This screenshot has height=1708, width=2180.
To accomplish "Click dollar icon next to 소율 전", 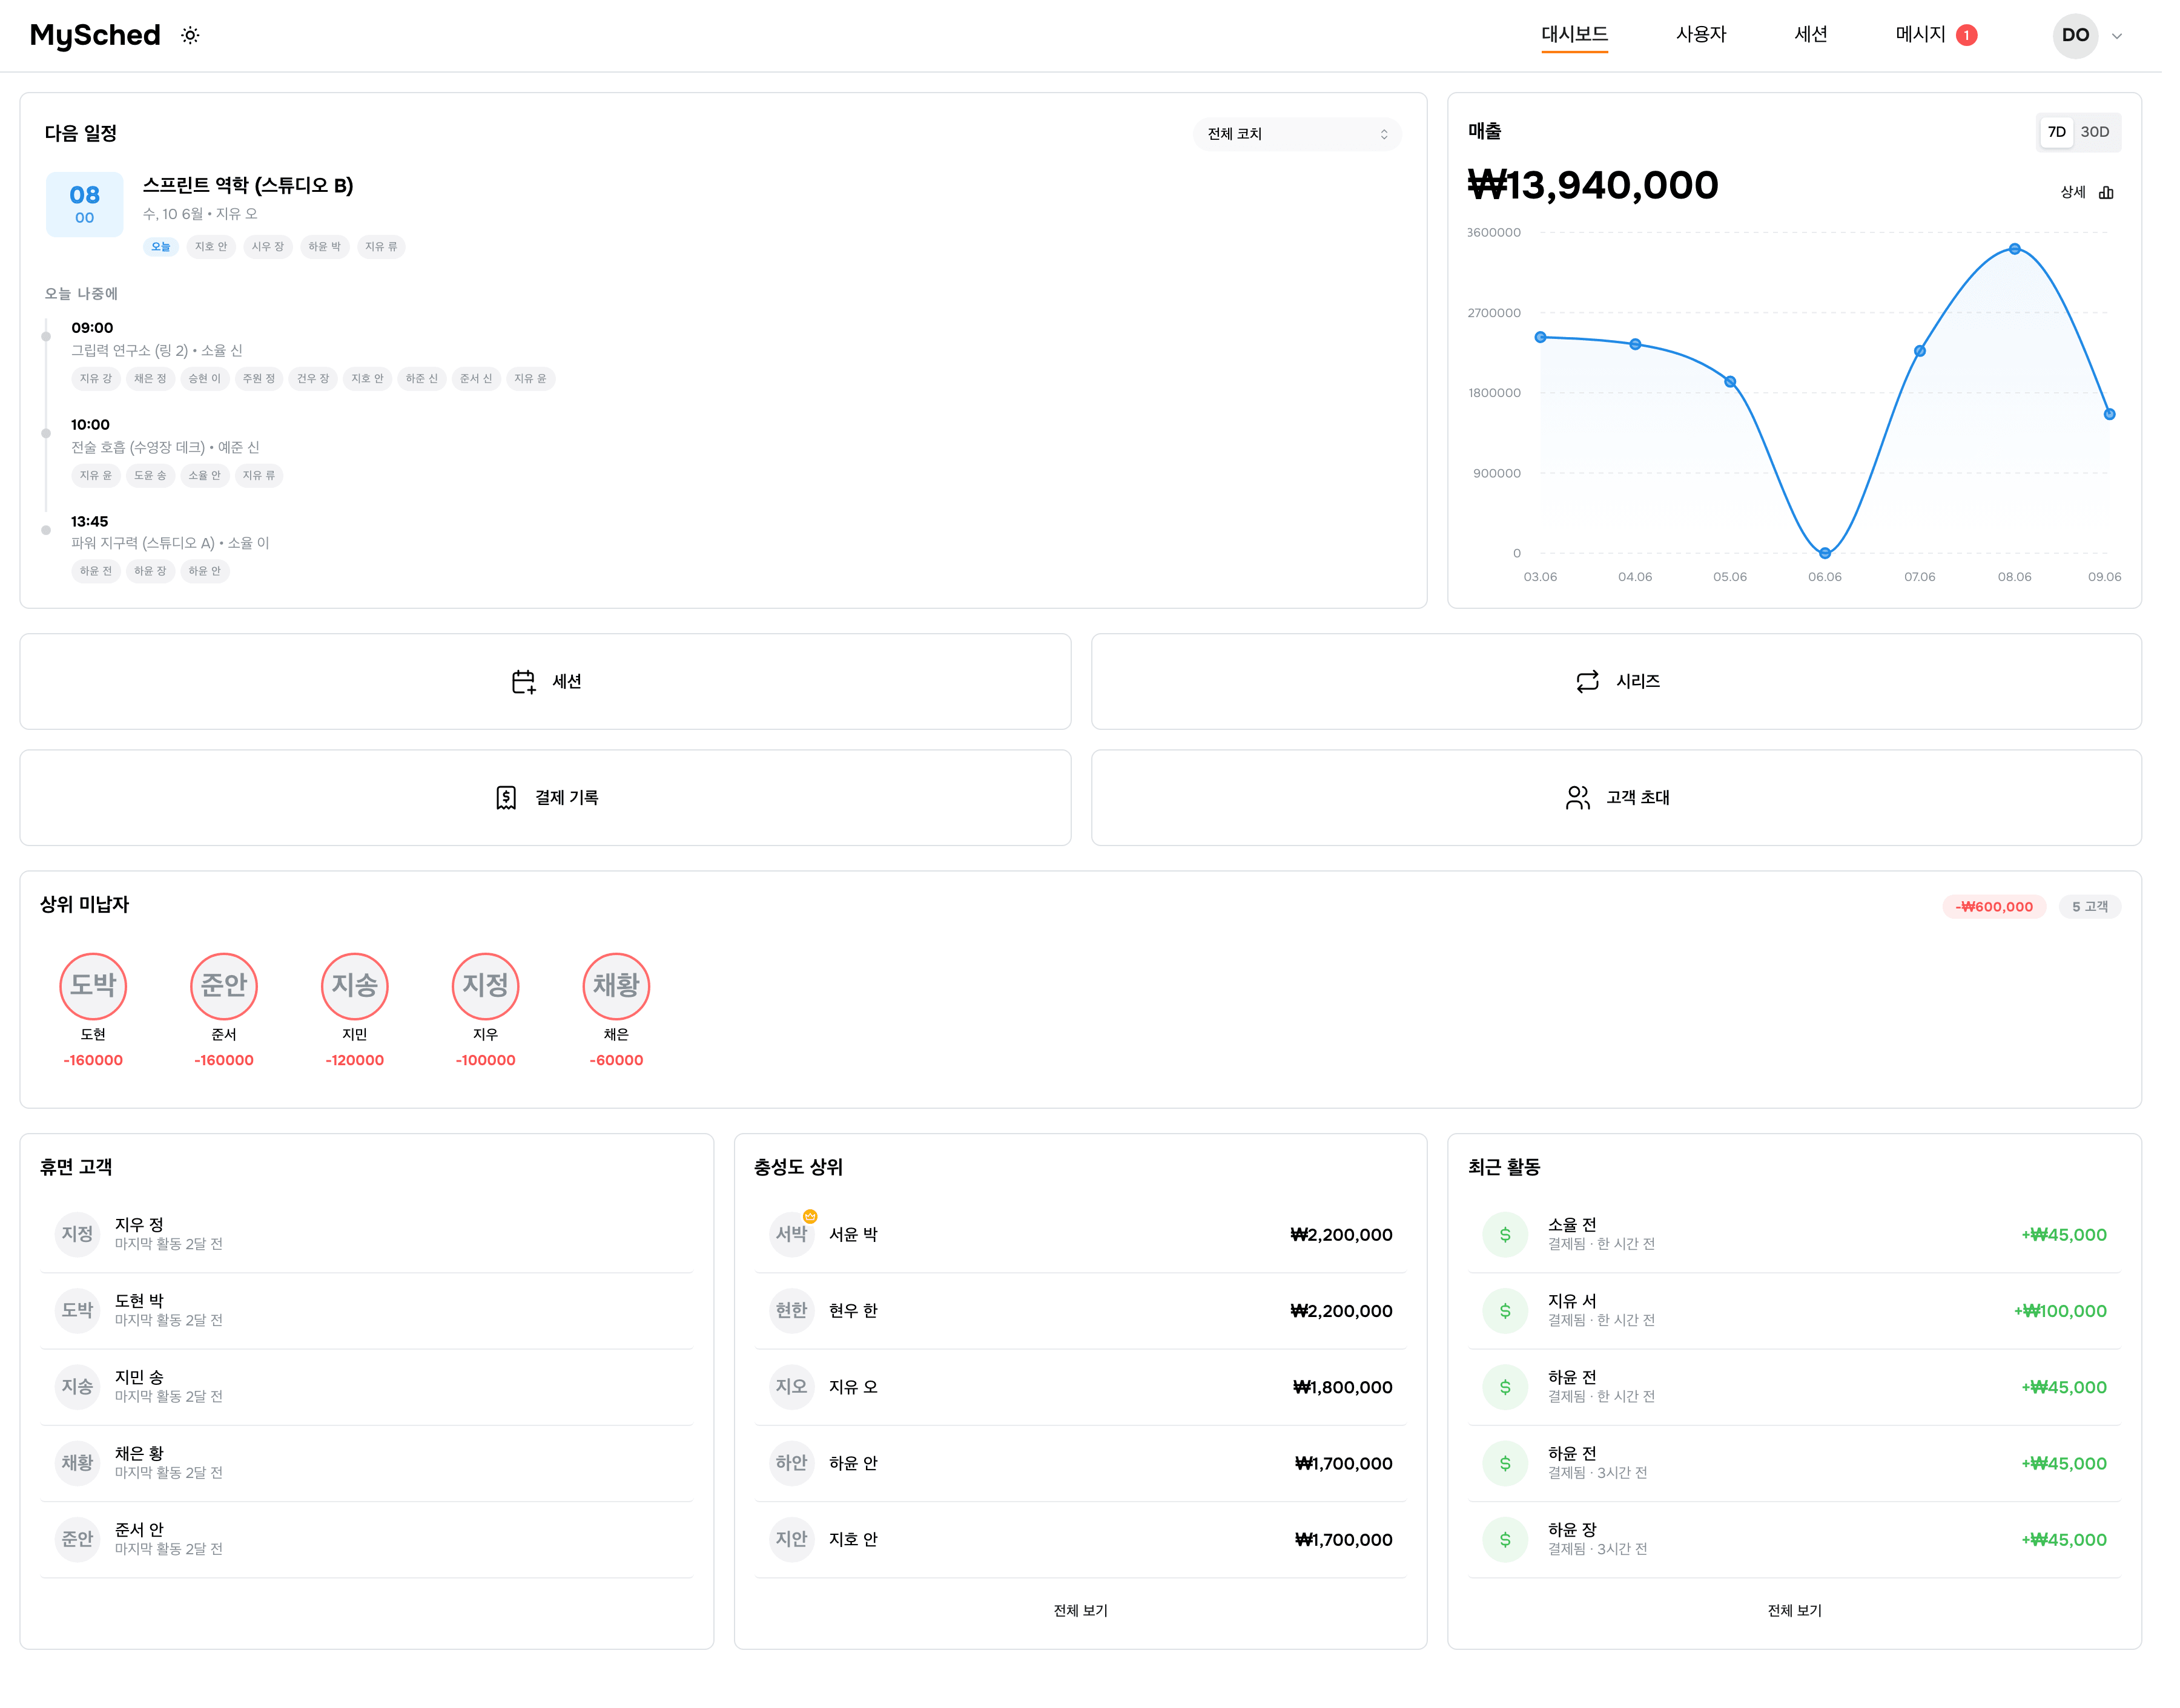I will pos(1517,1244).
